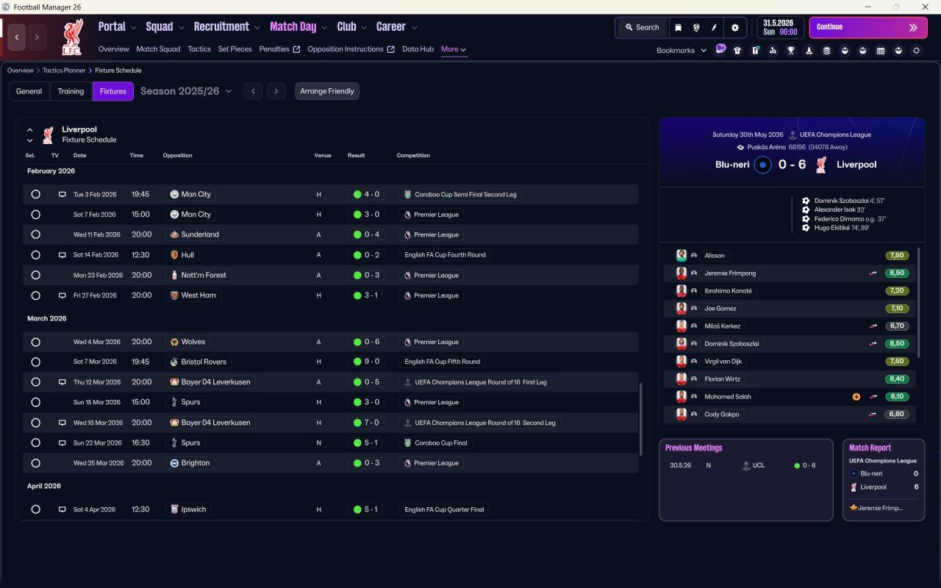Go to Tactics Planner breadcrumb
The image size is (941, 588).
tap(62, 71)
